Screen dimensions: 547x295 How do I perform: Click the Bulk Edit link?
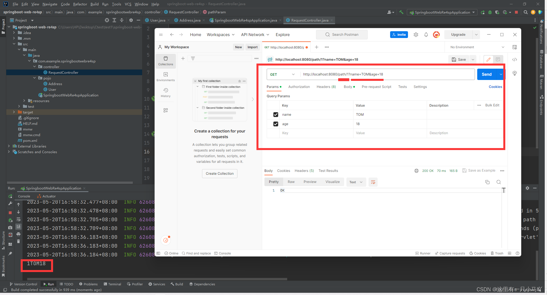[492, 105]
